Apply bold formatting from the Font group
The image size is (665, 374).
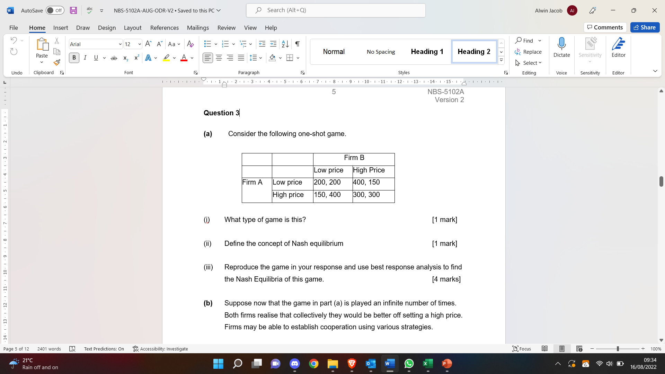[x=74, y=58]
